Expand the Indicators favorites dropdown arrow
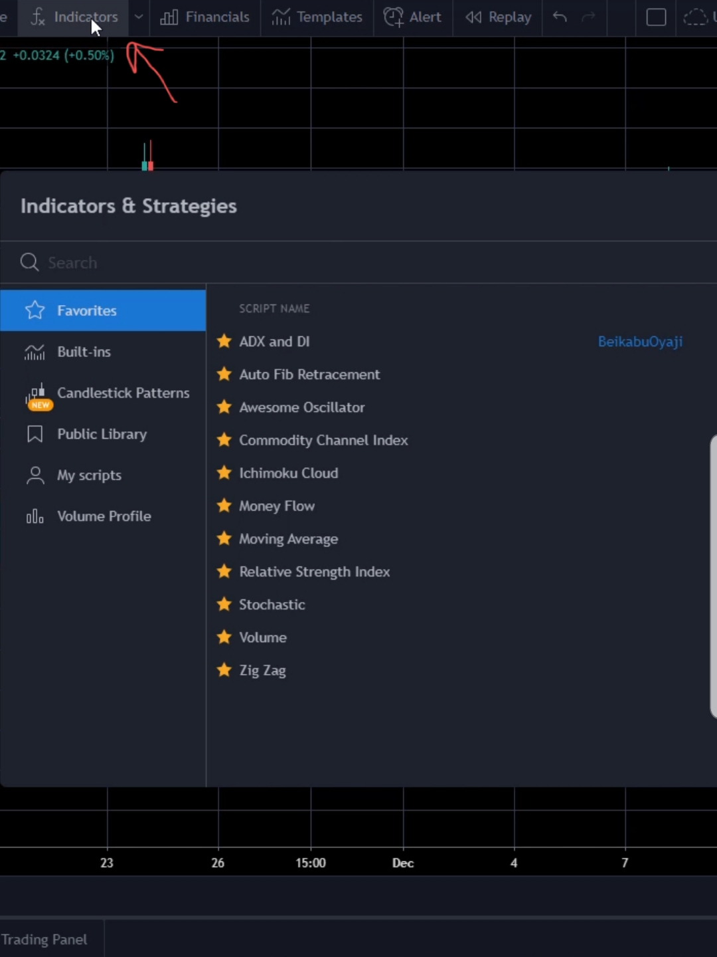717x957 pixels. pyautogui.click(x=139, y=17)
